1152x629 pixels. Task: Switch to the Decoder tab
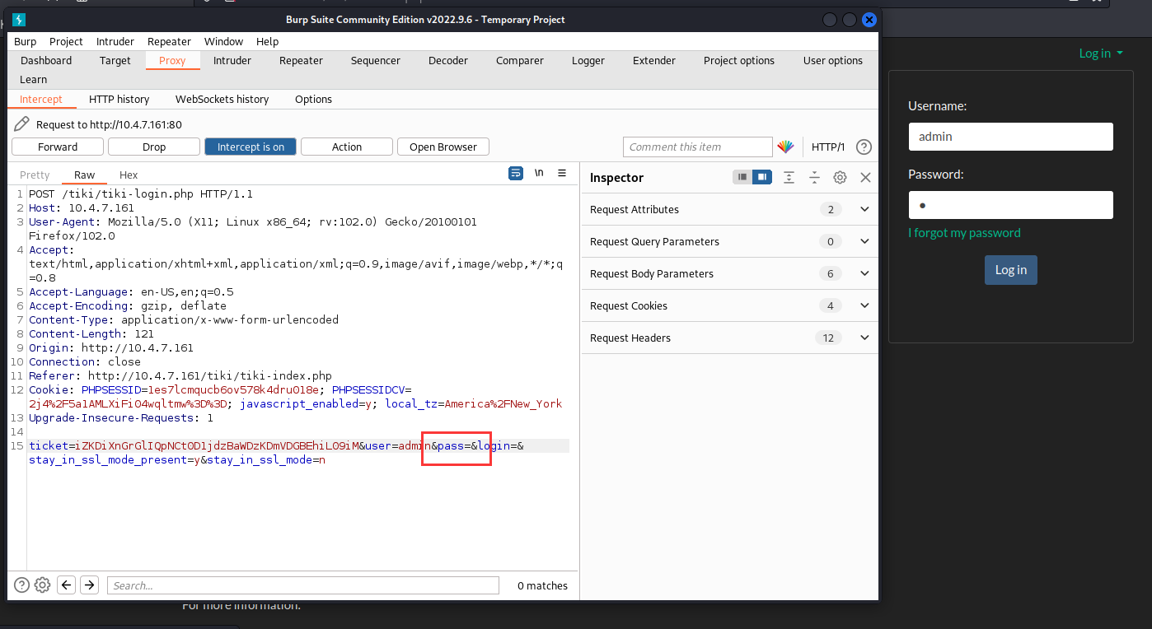coord(448,60)
